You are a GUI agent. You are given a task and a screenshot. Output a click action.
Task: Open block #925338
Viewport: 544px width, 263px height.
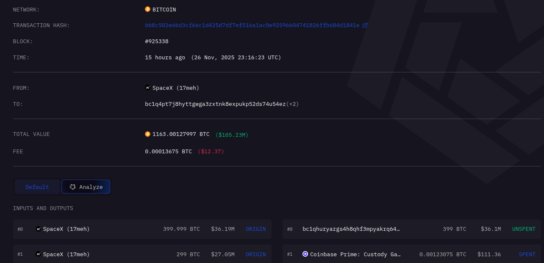[157, 42]
